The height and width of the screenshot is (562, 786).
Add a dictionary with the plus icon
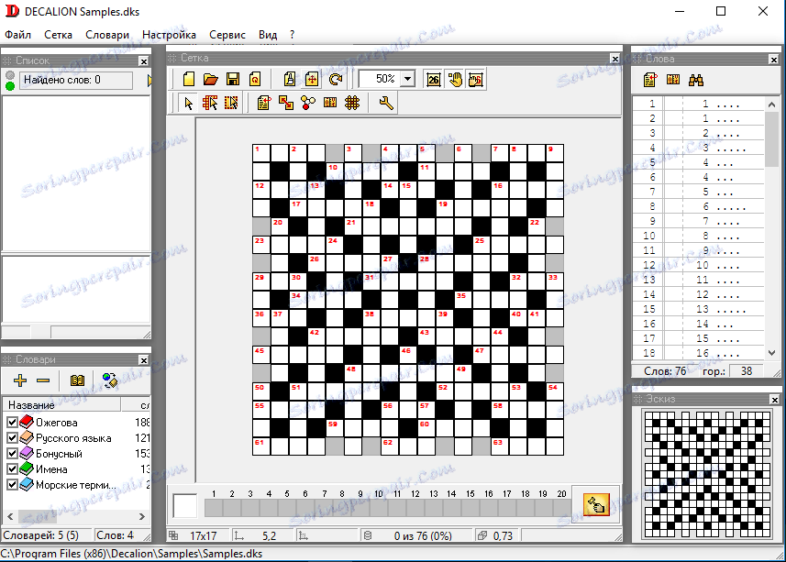tap(19, 380)
